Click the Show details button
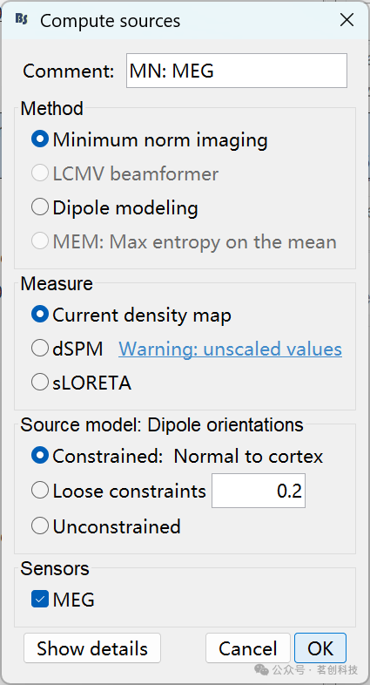Image resolution: width=370 pixels, height=685 pixels. pyautogui.click(x=92, y=648)
